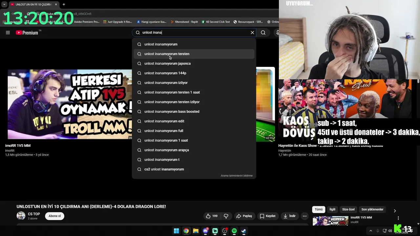Start voice search with the microphone icon
The height and width of the screenshot is (236, 420).
coord(277,32)
